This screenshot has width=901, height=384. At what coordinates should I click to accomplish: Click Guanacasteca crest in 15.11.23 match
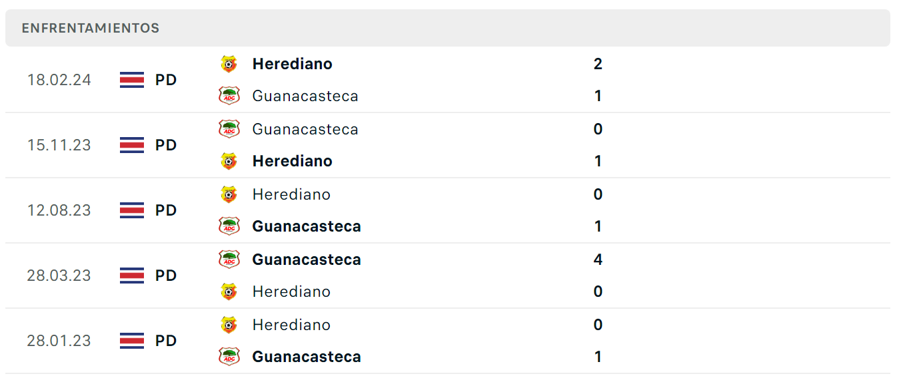tap(229, 129)
